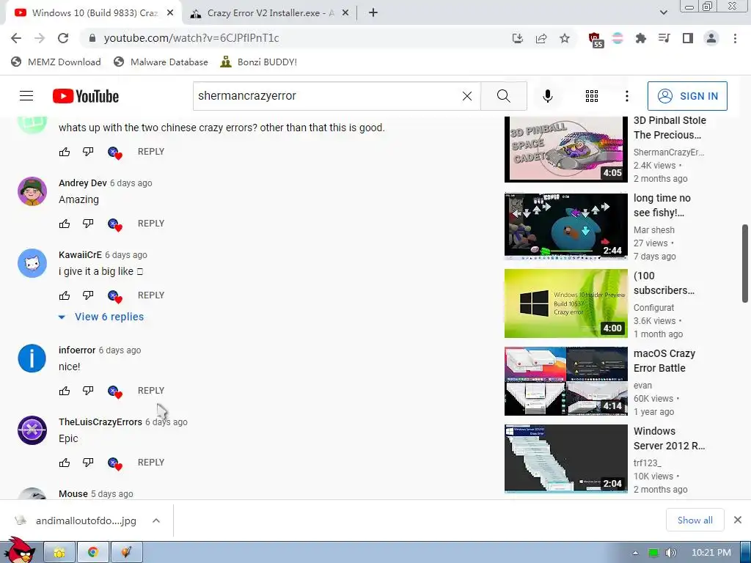Open the MEMZ Download bookmark
This screenshot has height=563, width=751.
click(56, 62)
